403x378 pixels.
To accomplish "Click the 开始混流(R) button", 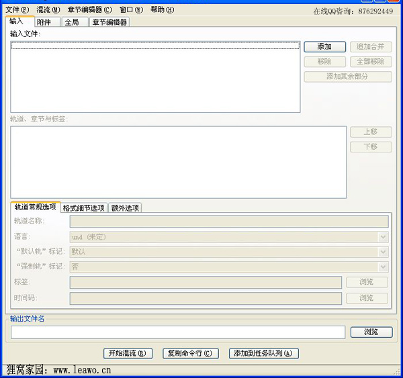I will point(128,353).
